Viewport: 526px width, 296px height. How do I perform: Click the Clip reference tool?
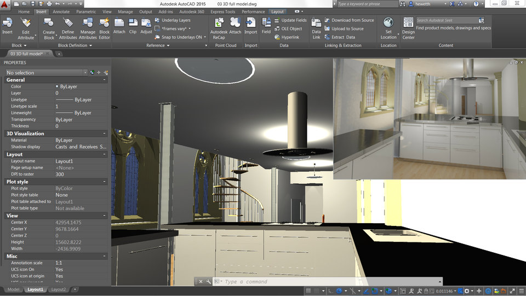[x=133, y=24]
